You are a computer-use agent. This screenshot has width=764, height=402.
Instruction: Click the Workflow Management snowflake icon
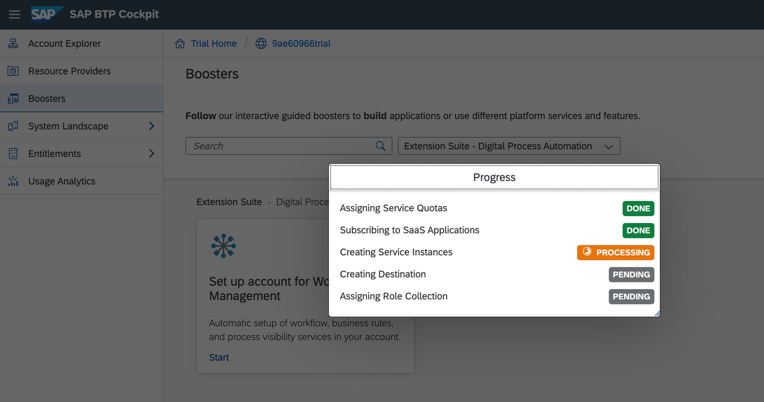tap(223, 246)
